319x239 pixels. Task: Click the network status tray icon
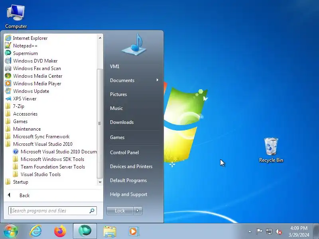coord(269,231)
